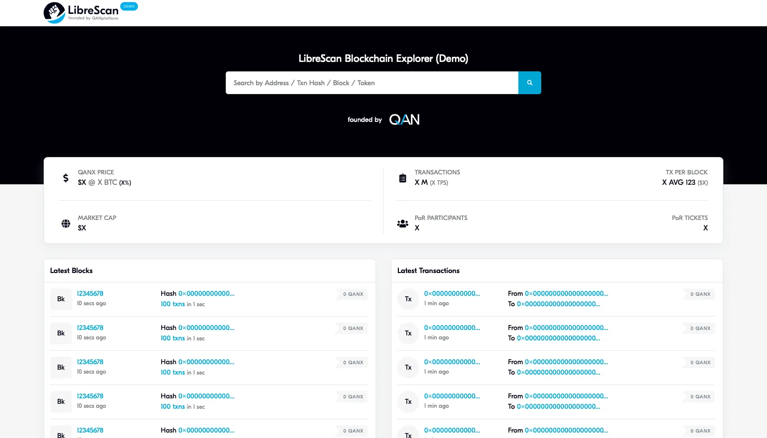Open first transaction's hash link

click(452, 293)
